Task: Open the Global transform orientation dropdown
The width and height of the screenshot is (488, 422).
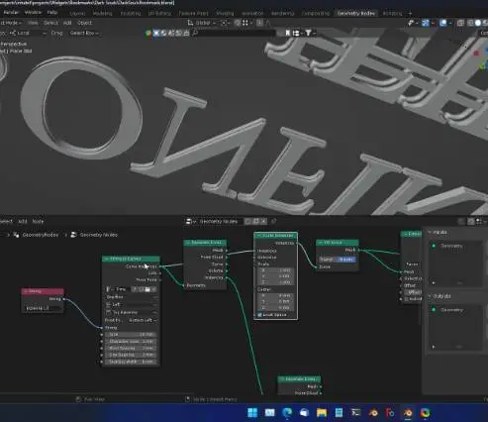Action: click(202, 23)
